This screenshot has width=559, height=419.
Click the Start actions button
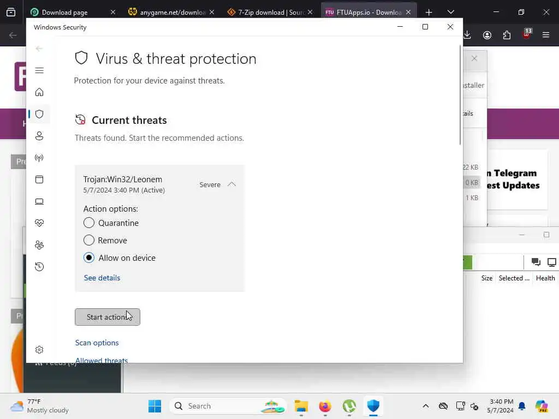point(108,317)
